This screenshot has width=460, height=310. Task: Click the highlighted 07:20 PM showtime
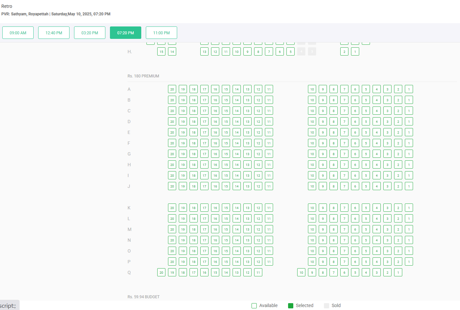(x=126, y=33)
